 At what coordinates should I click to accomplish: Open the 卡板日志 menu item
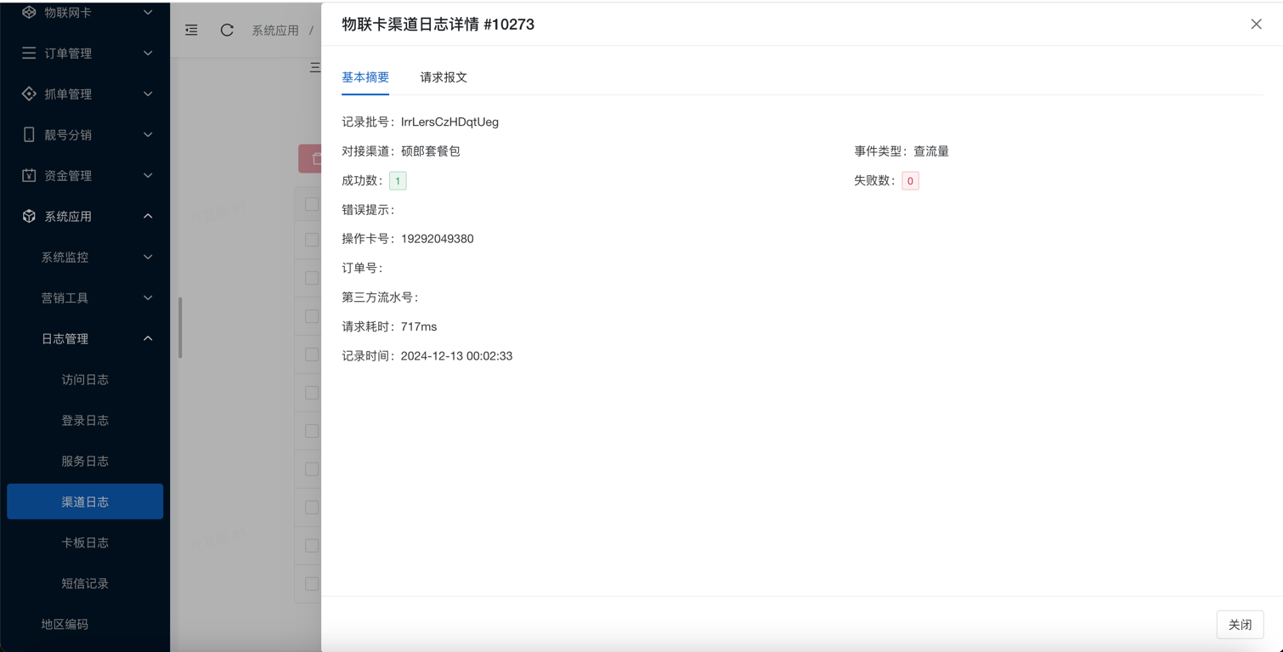pyautogui.click(x=85, y=542)
